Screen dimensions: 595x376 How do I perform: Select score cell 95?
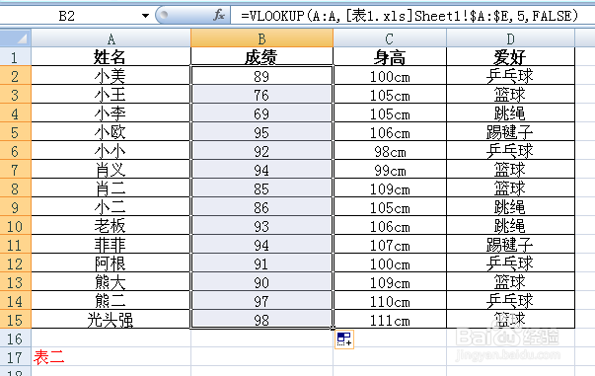click(x=261, y=131)
